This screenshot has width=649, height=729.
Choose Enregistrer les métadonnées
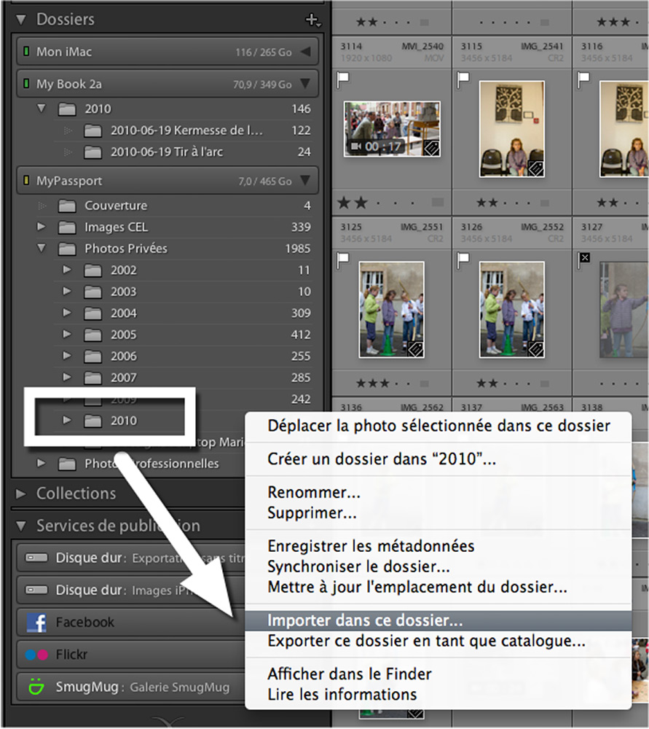coord(438,546)
